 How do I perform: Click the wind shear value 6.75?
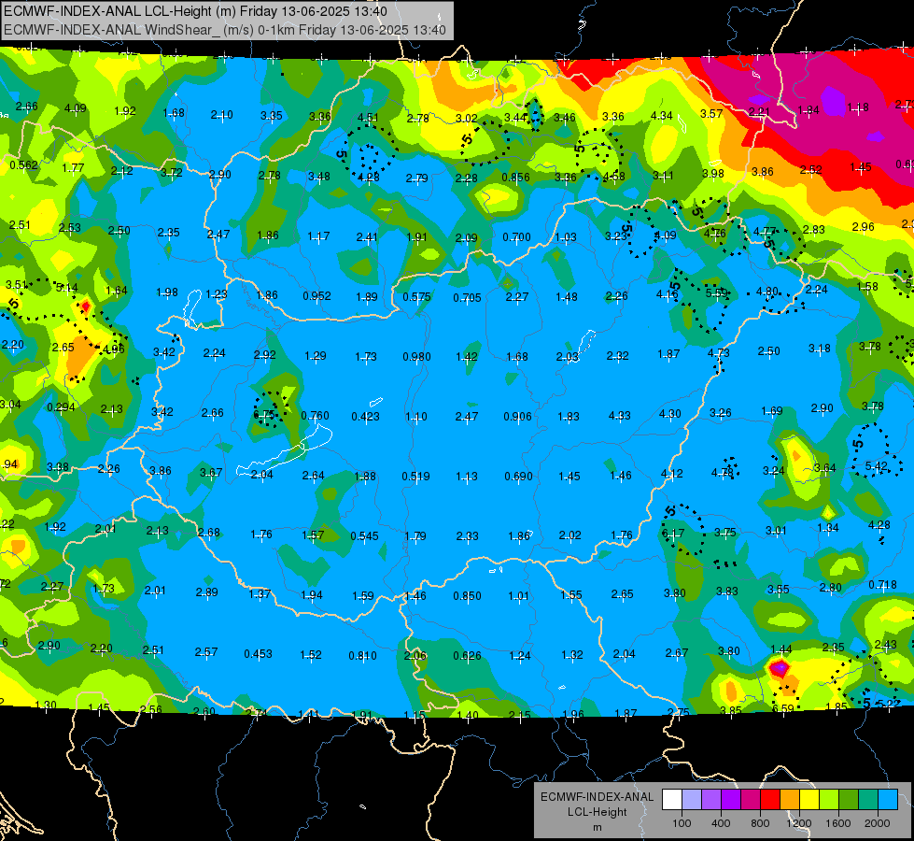point(264,414)
